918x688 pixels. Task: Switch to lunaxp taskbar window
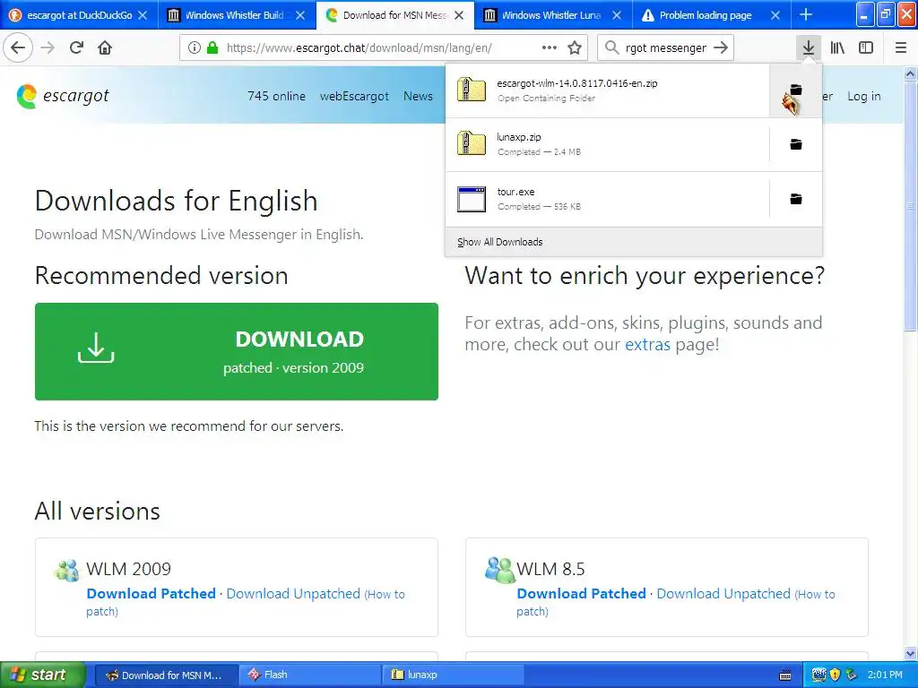454,675
